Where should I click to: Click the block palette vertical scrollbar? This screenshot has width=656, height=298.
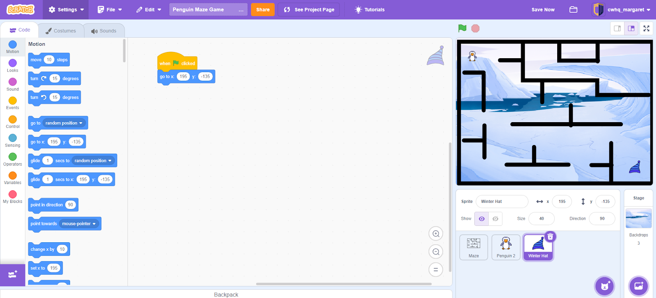[124, 51]
